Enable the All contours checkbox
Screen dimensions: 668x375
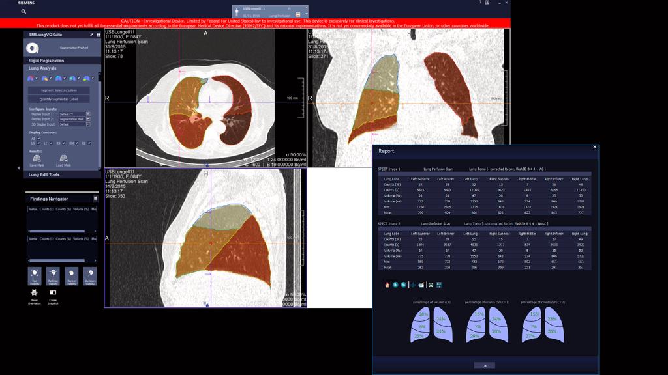[38, 139]
